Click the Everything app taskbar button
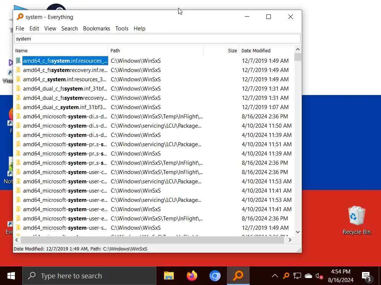This screenshot has height=285, width=381. pyautogui.click(x=238, y=276)
